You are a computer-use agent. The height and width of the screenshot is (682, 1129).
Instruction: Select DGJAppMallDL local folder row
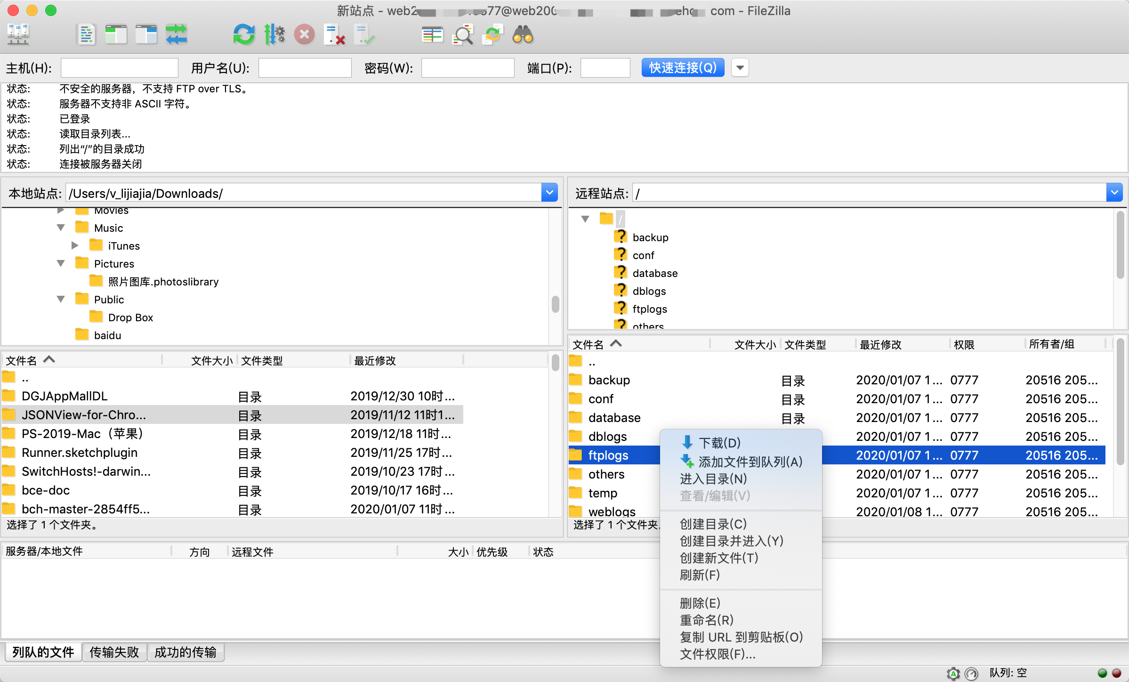coord(232,396)
